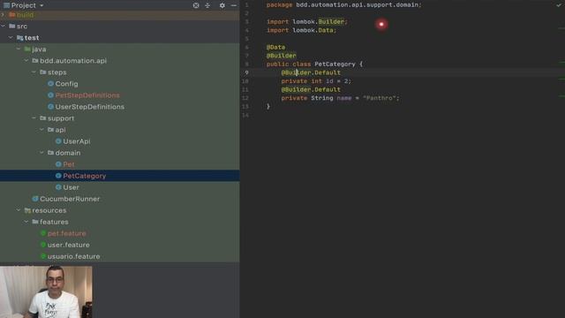Collapse the resources folder
The image size is (565, 318).
[x=19, y=210]
